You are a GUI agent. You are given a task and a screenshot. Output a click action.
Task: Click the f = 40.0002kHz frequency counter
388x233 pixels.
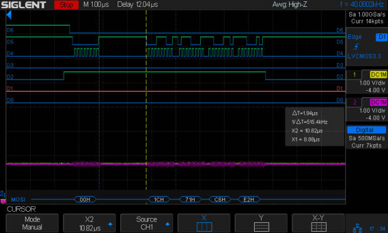tap(362, 4)
